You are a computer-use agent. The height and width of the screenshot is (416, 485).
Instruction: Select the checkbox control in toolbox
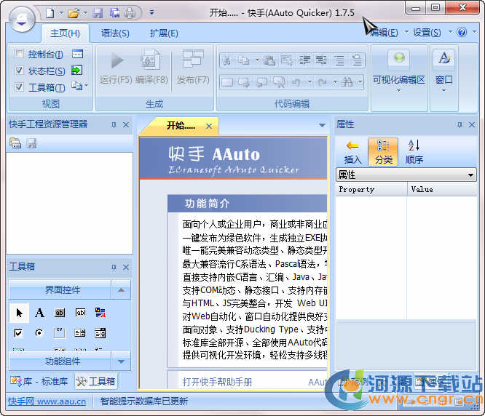coord(18,333)
